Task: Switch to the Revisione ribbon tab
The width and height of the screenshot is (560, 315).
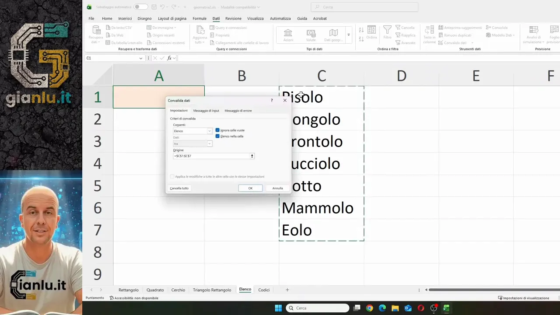Action: 233,18
